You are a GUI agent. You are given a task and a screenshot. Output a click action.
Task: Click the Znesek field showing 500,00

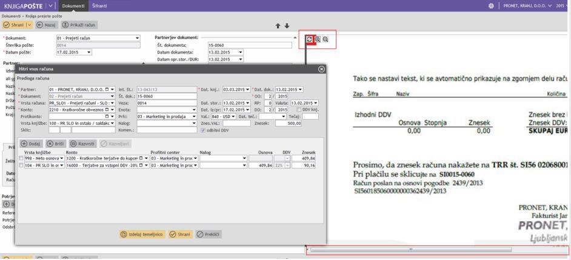tap(289, 124)
